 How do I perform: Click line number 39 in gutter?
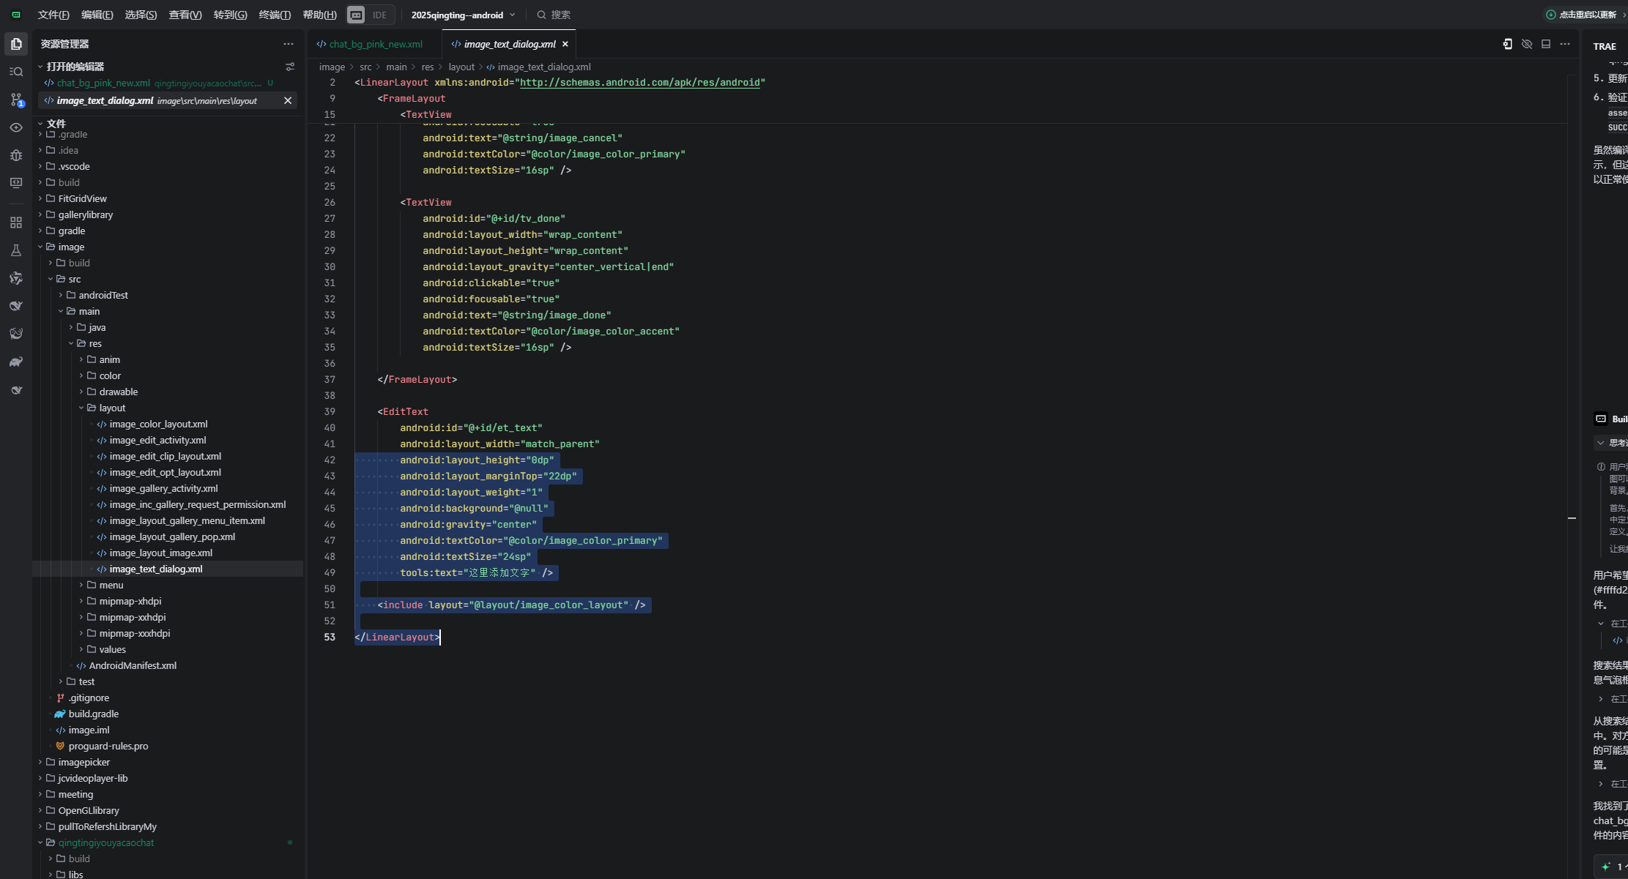(330, 411)
